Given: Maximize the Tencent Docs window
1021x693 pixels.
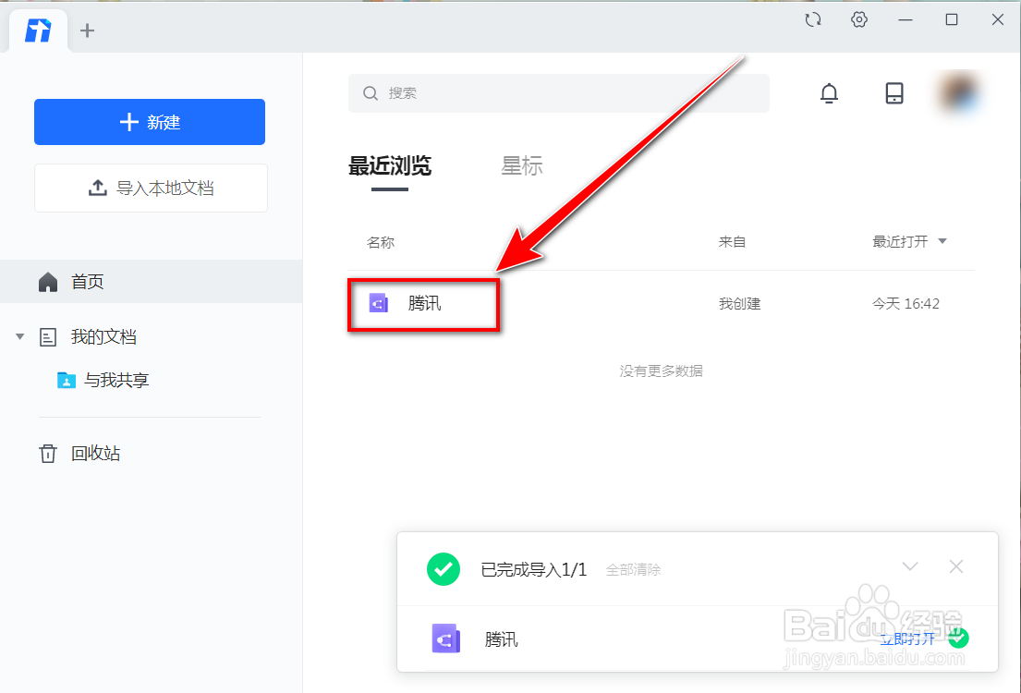Looking at the screenshot, I should (952, 20).
